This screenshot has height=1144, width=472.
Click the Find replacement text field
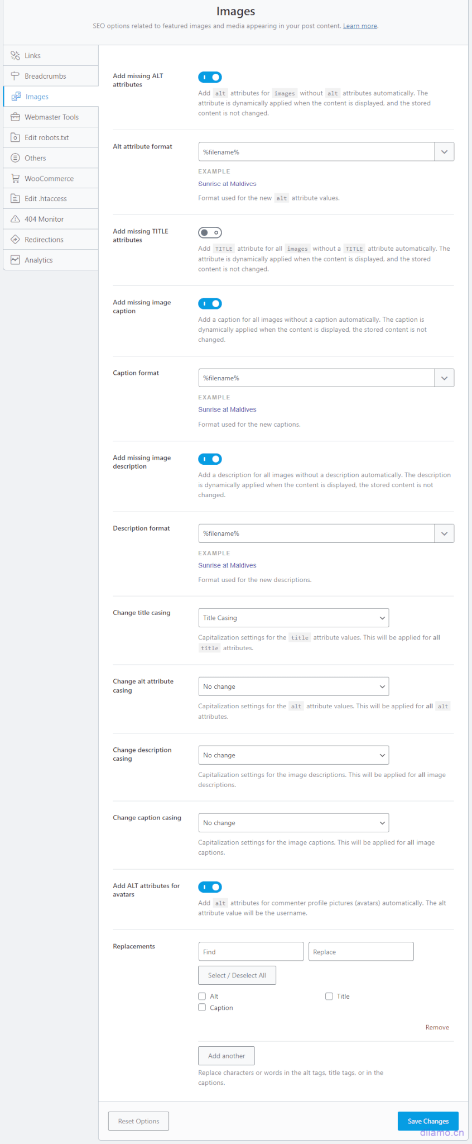tap(251, 952)
